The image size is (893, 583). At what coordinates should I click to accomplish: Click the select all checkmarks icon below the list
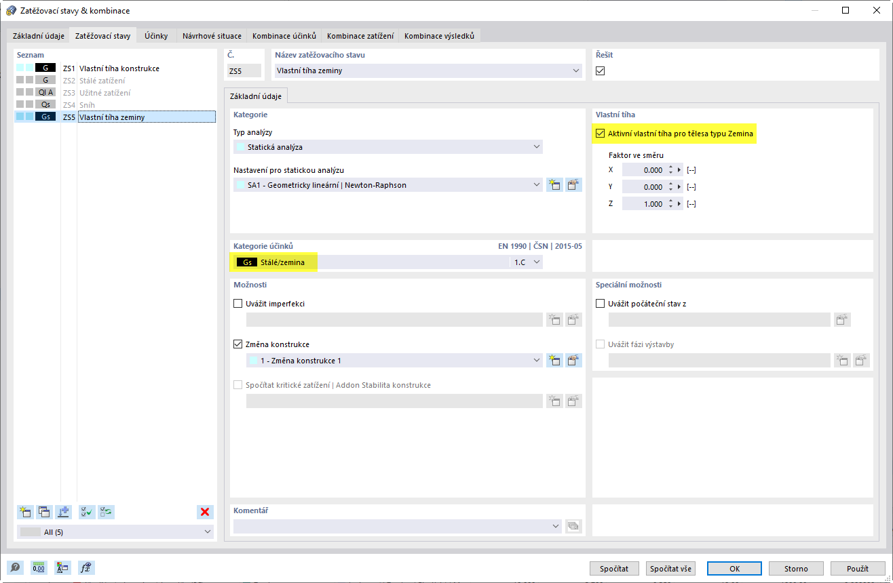tap(87, 512)
